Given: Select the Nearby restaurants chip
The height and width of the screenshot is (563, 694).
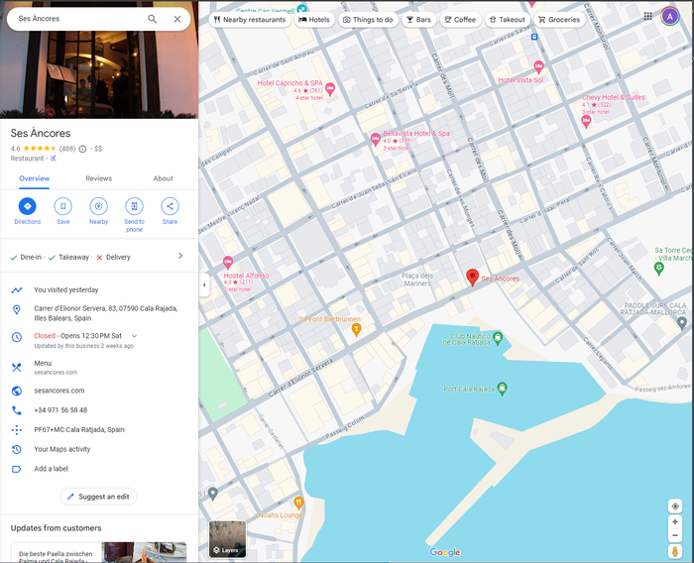Looking at the screenshot, I should pos(250,20).
